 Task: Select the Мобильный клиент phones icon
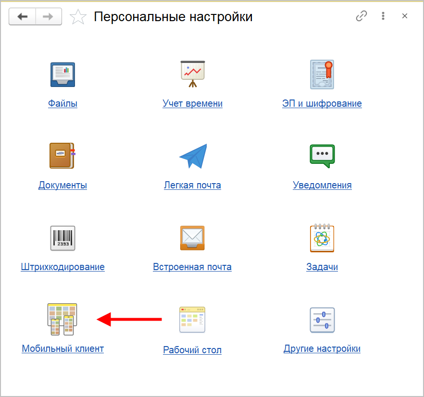point(62,319)
